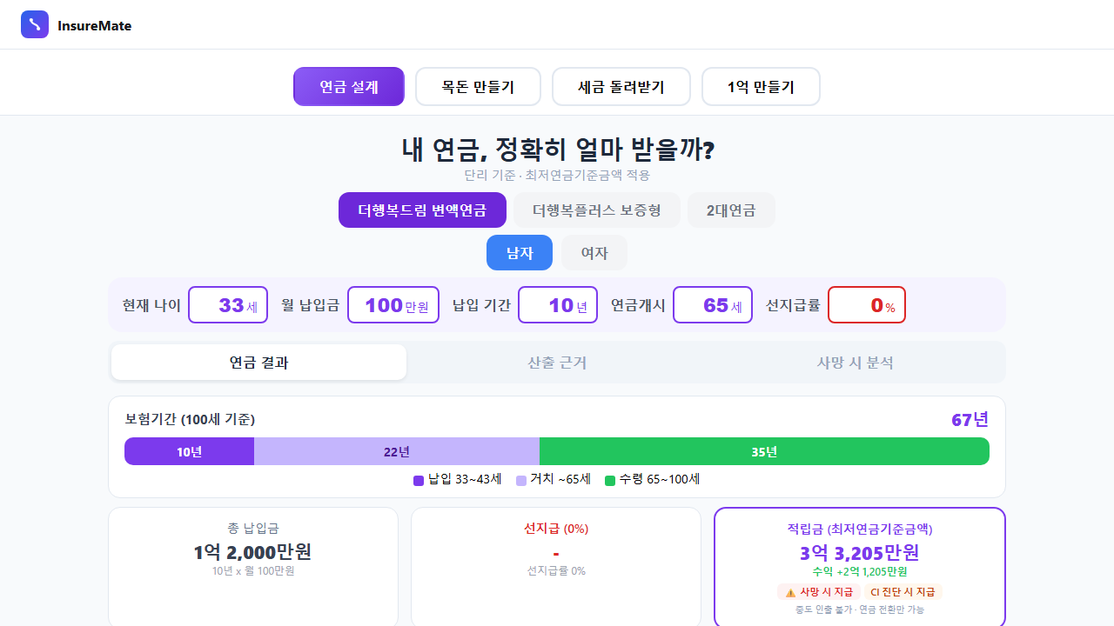Click the purple 납입 33~43세 legend marker
Viewport: 1114px width, 626px height.
click(x=419, y=479)
